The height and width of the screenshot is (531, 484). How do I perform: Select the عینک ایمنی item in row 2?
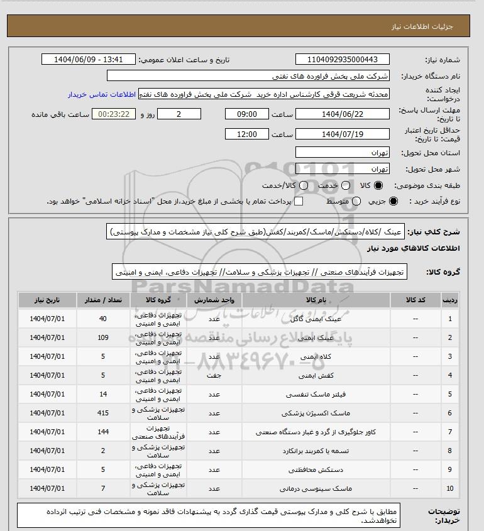[316, 337]
